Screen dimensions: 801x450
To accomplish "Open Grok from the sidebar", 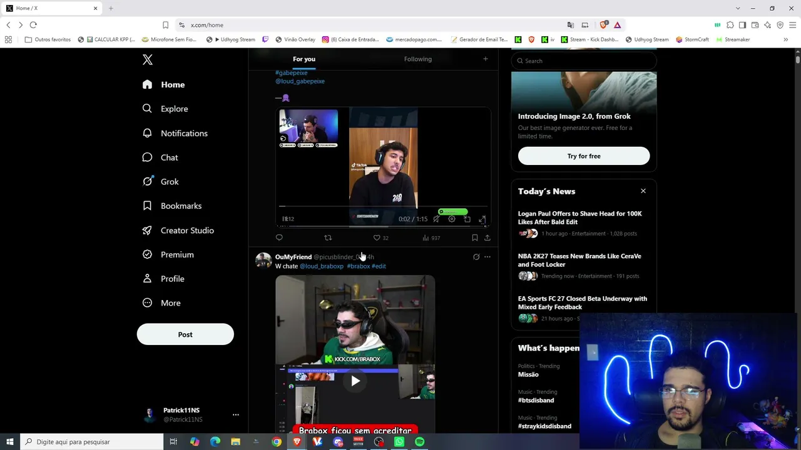I will (x=161, y=182).
